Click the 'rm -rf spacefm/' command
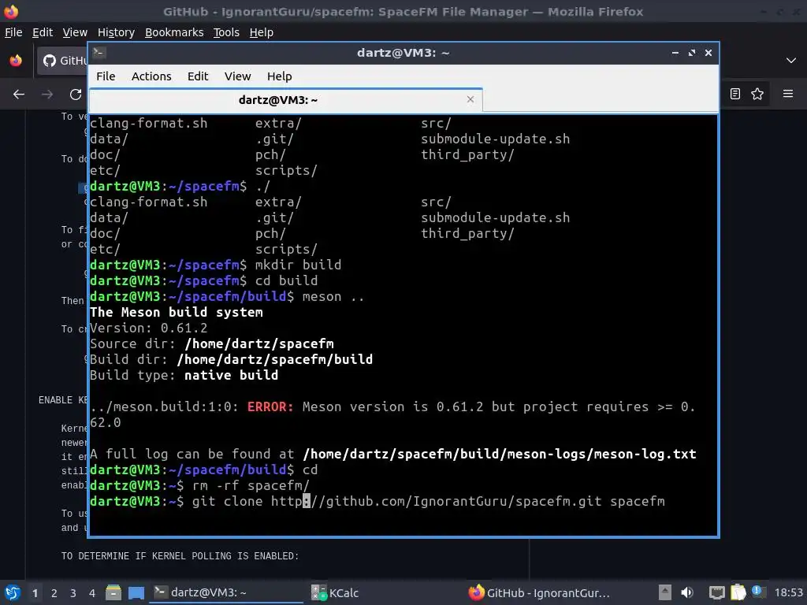 (x=251, y=485)
